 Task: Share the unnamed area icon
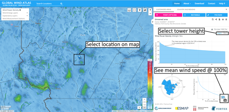[x=216, y=19]
